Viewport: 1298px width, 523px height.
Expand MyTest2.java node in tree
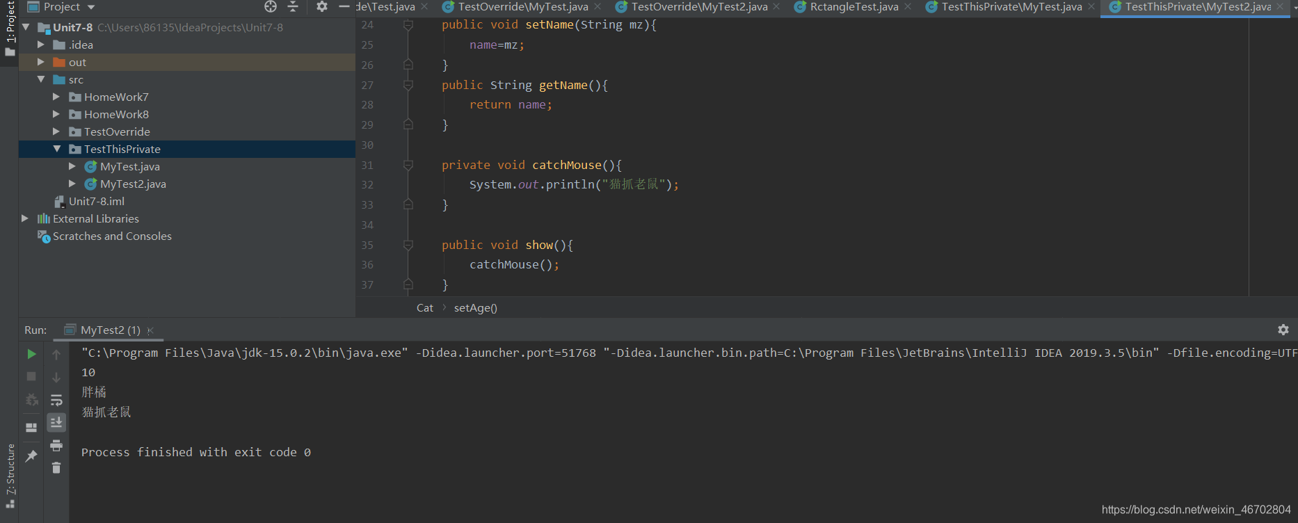pyautogui.click(x=72, y=184)
